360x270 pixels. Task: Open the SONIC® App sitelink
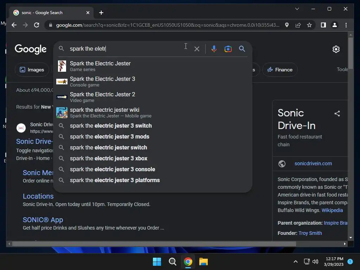point(43,220)
